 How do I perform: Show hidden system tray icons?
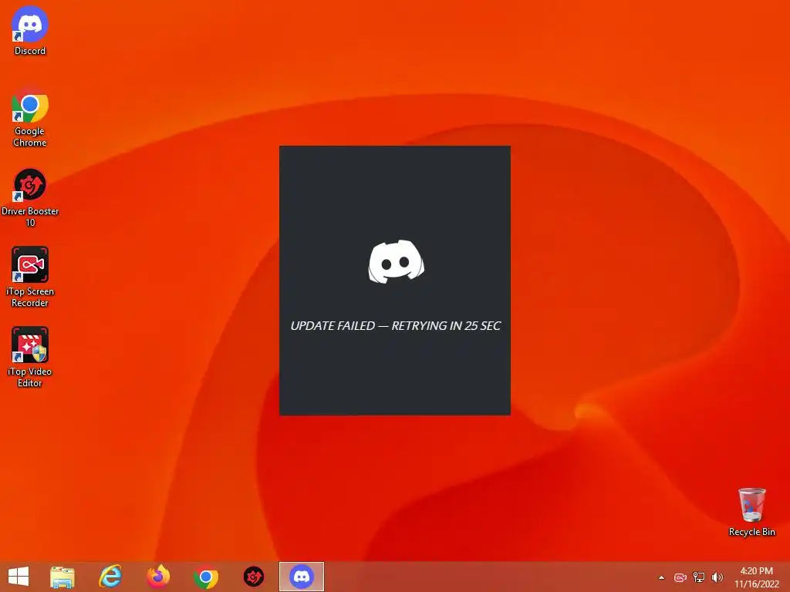pos(661,577)
